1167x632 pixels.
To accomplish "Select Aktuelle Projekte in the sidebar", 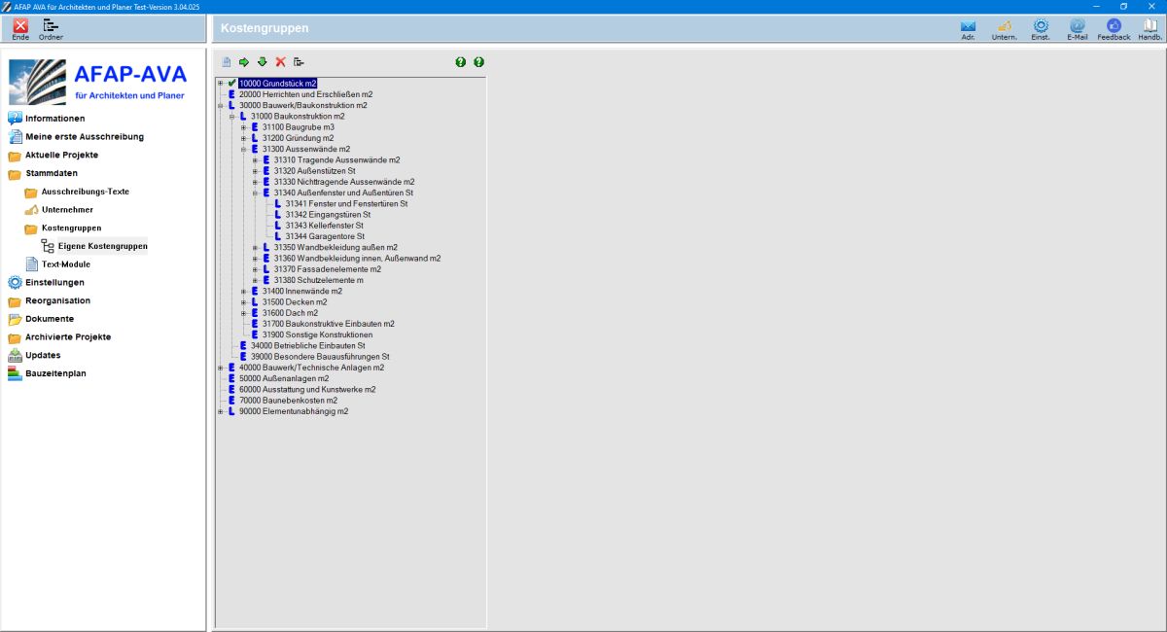I will coord(61,155).
